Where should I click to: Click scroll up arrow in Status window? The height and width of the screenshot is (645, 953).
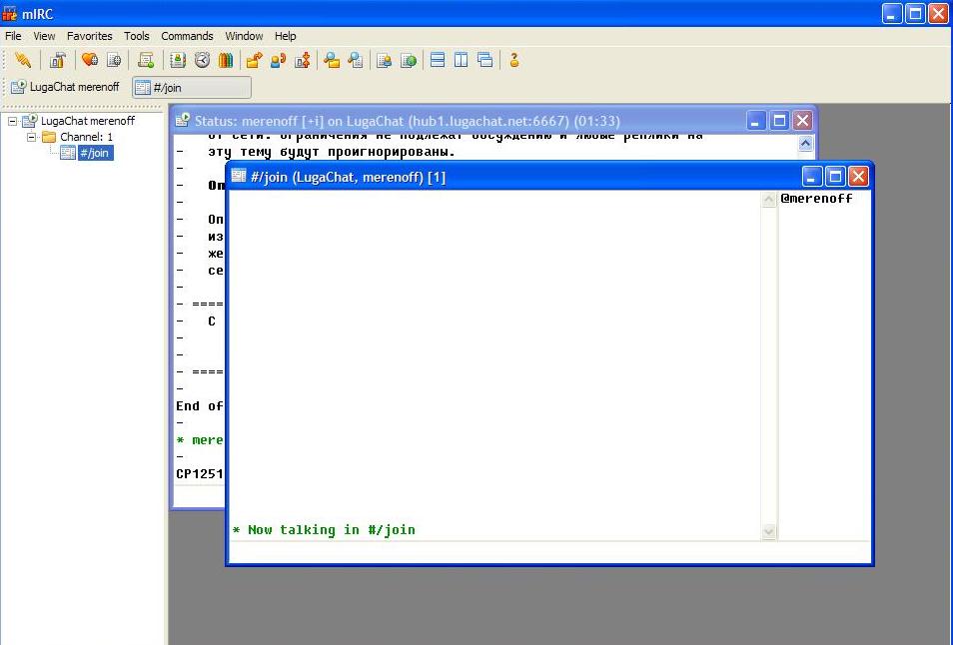[x=806, y=144]
